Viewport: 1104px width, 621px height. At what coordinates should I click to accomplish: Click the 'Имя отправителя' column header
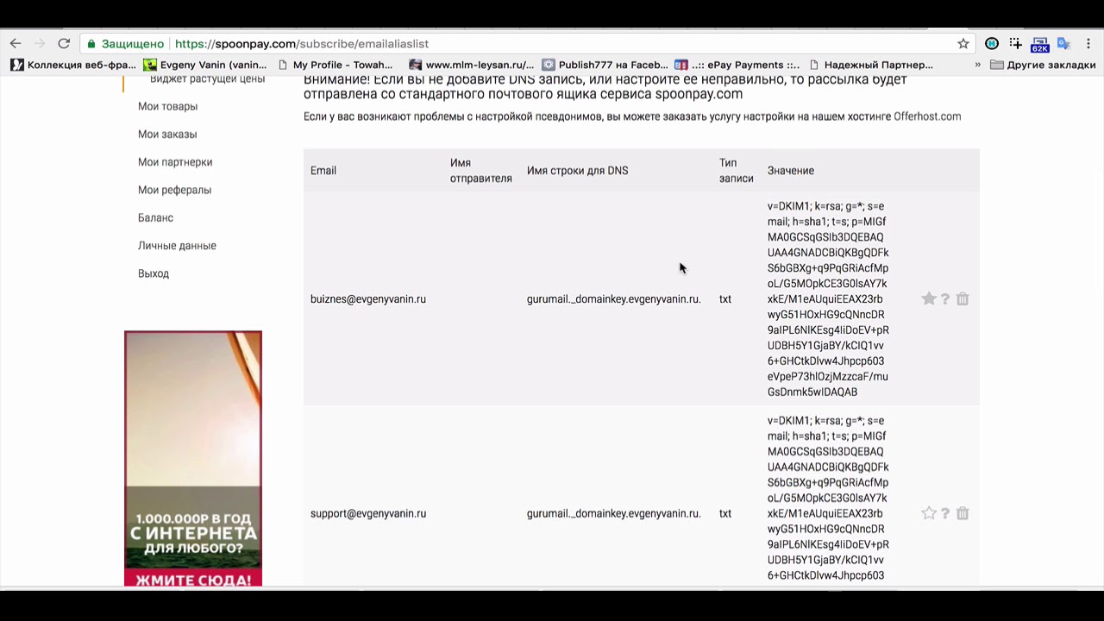pyautogui.click(x=481, y=171)
